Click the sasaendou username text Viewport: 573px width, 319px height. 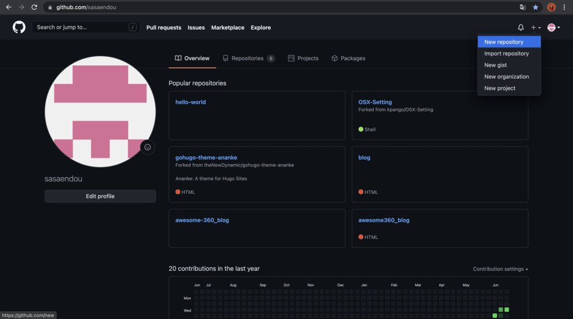[x=63, y=178]
